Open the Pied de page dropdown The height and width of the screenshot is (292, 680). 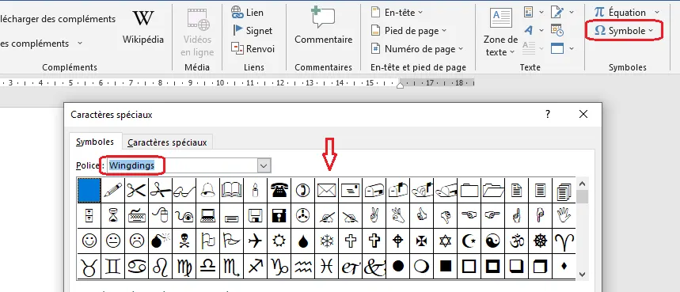pyautogui.click(x=408, y=31)
